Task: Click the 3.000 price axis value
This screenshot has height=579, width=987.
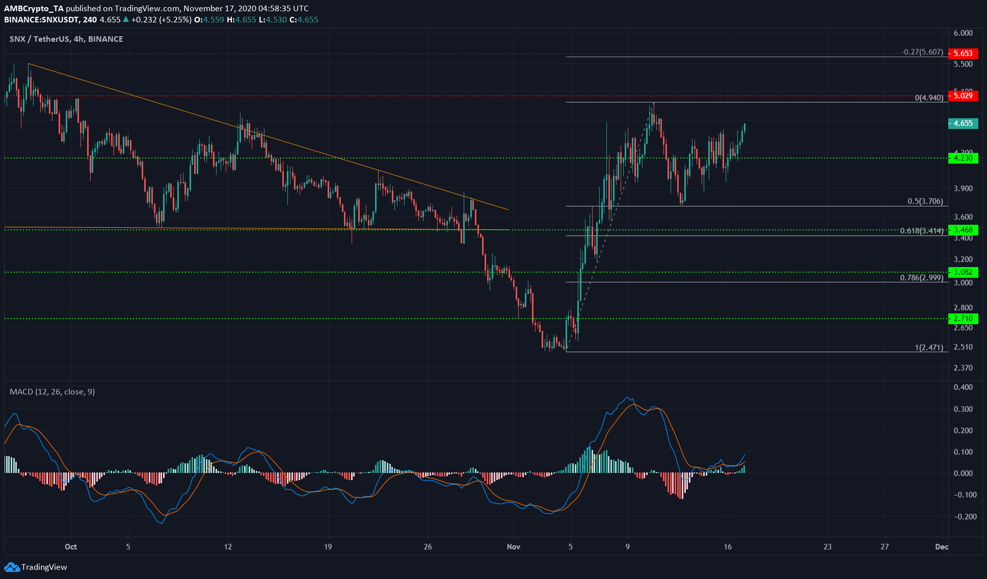Action: coord(963,283)
